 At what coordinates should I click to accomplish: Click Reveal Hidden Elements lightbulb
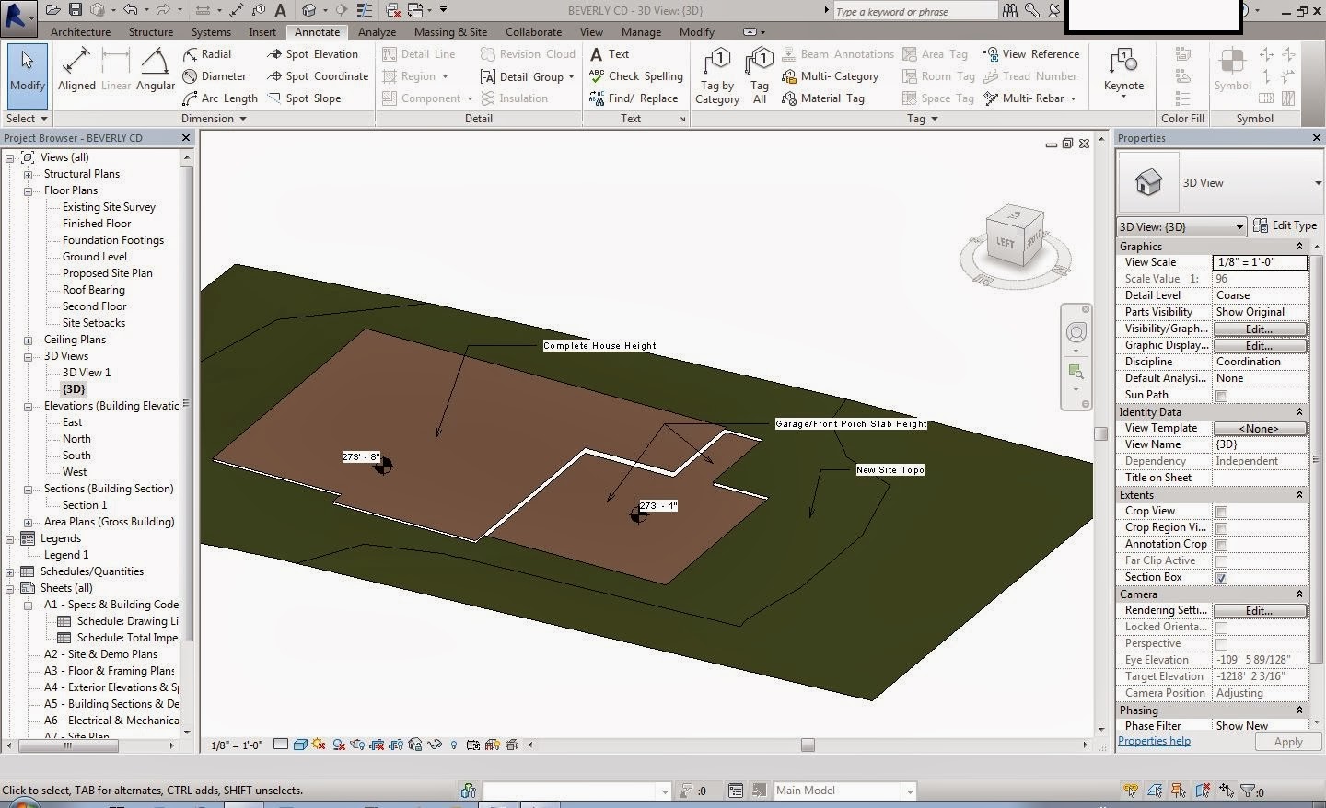(453, 745)
